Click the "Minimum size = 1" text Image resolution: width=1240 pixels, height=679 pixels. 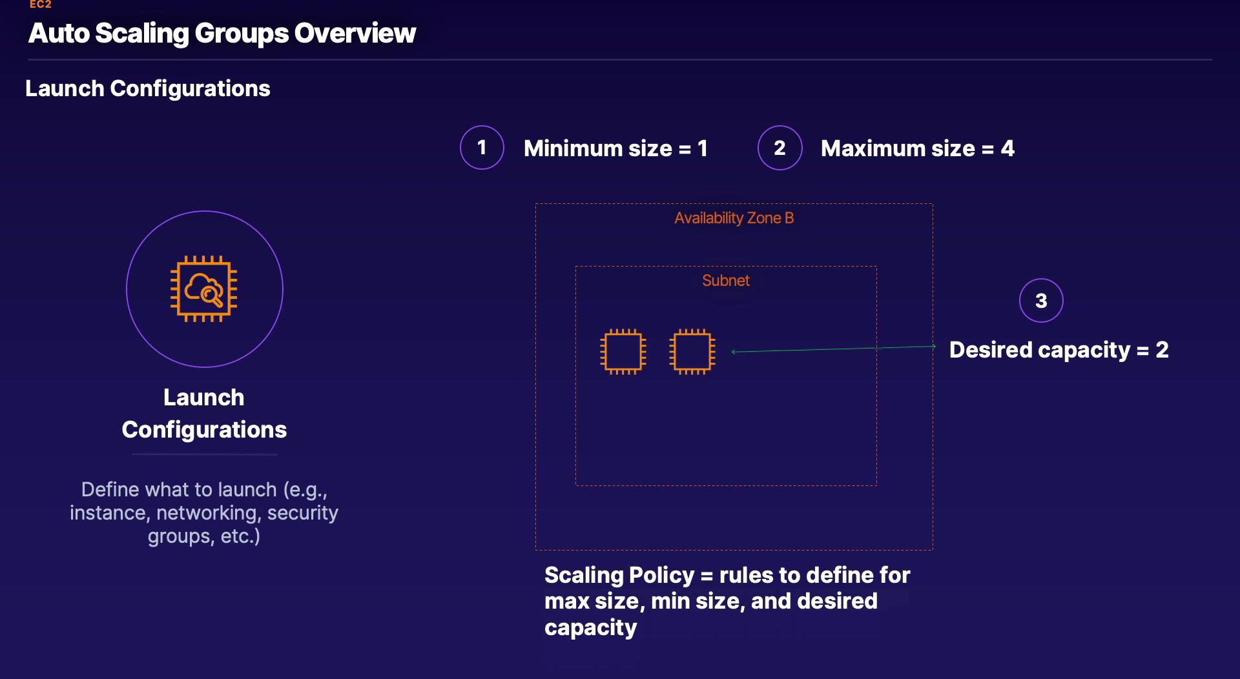pos(615,148)
